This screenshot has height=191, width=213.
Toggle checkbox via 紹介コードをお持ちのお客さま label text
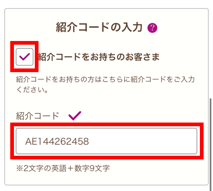coord(99,57)
